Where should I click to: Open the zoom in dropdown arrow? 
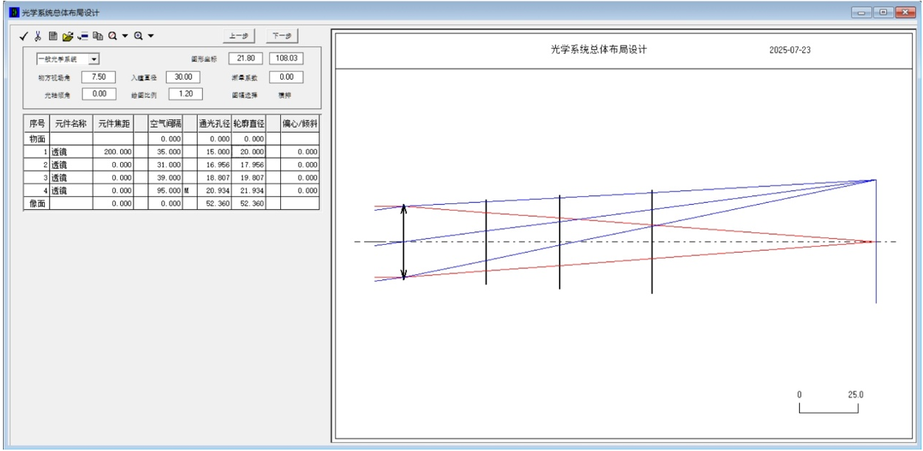(x=150, y=35)
